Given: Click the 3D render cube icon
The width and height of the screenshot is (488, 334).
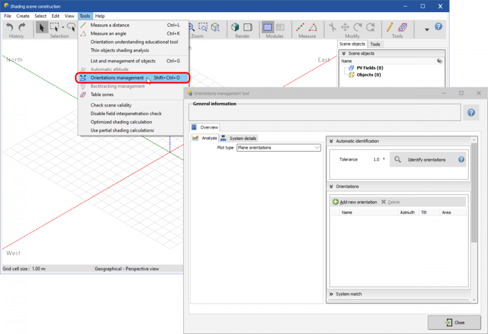Looking at the screenshot, I should (x=236, y=27).
